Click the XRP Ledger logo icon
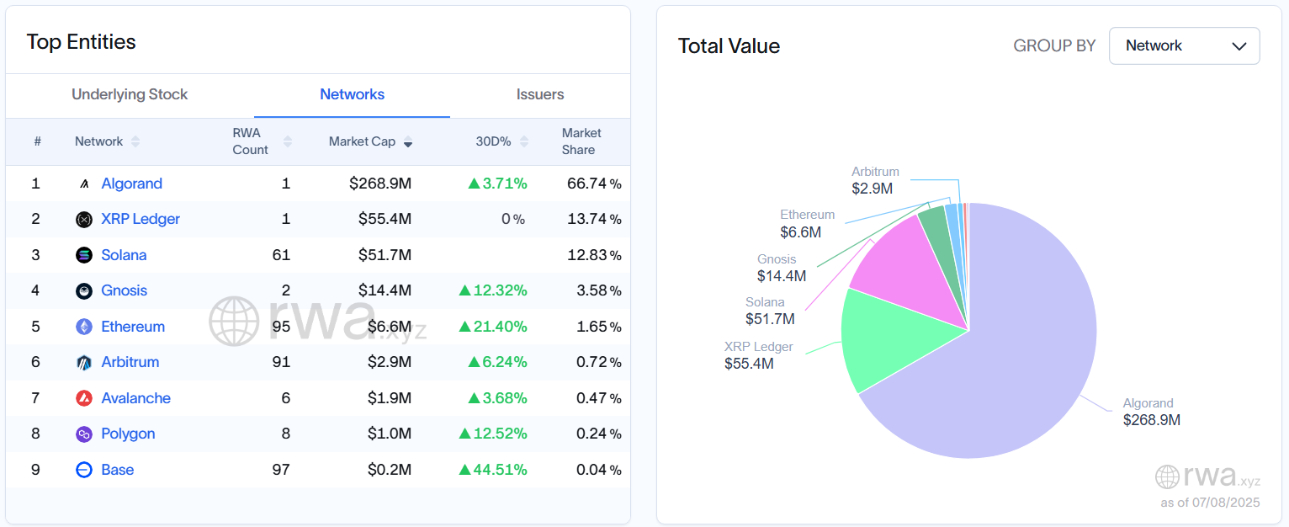Viewport: 1289px width, 527px height. point(84,219)
